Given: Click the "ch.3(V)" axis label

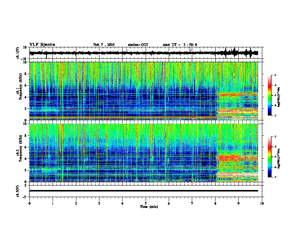Looking at the screenshot, I should pos(18,191).
